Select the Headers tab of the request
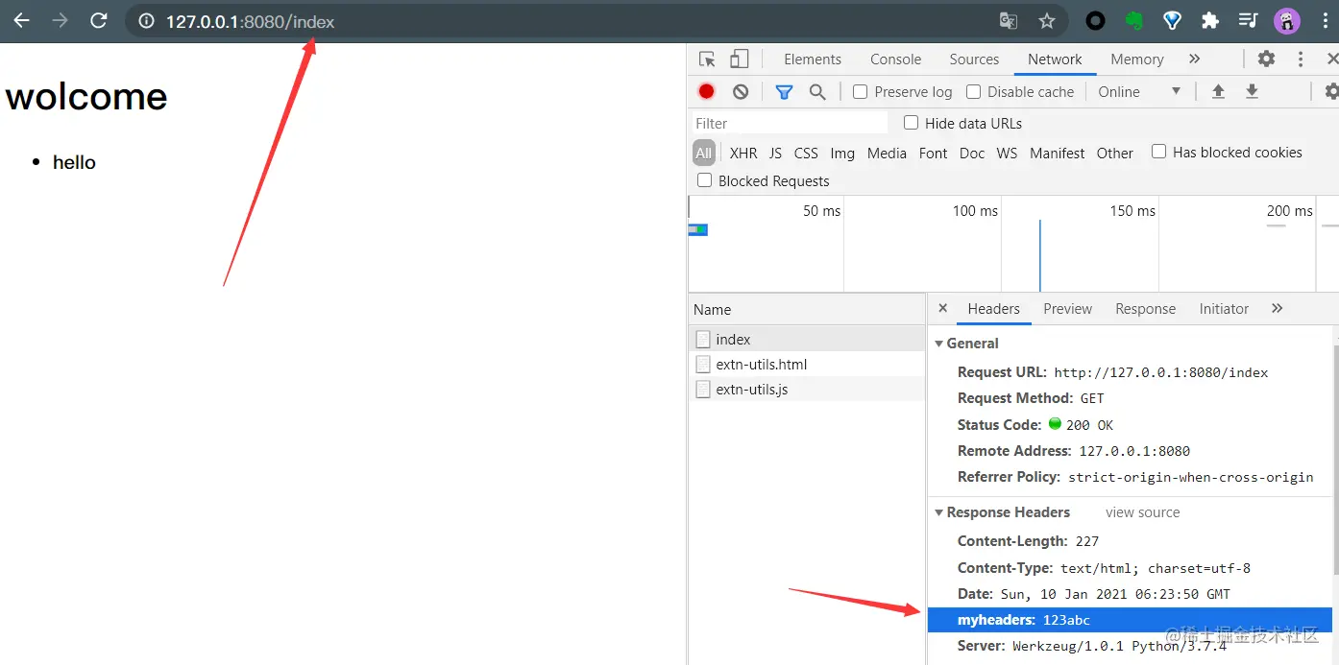The height and width of the screenshot is (665, 1339). 993,309
